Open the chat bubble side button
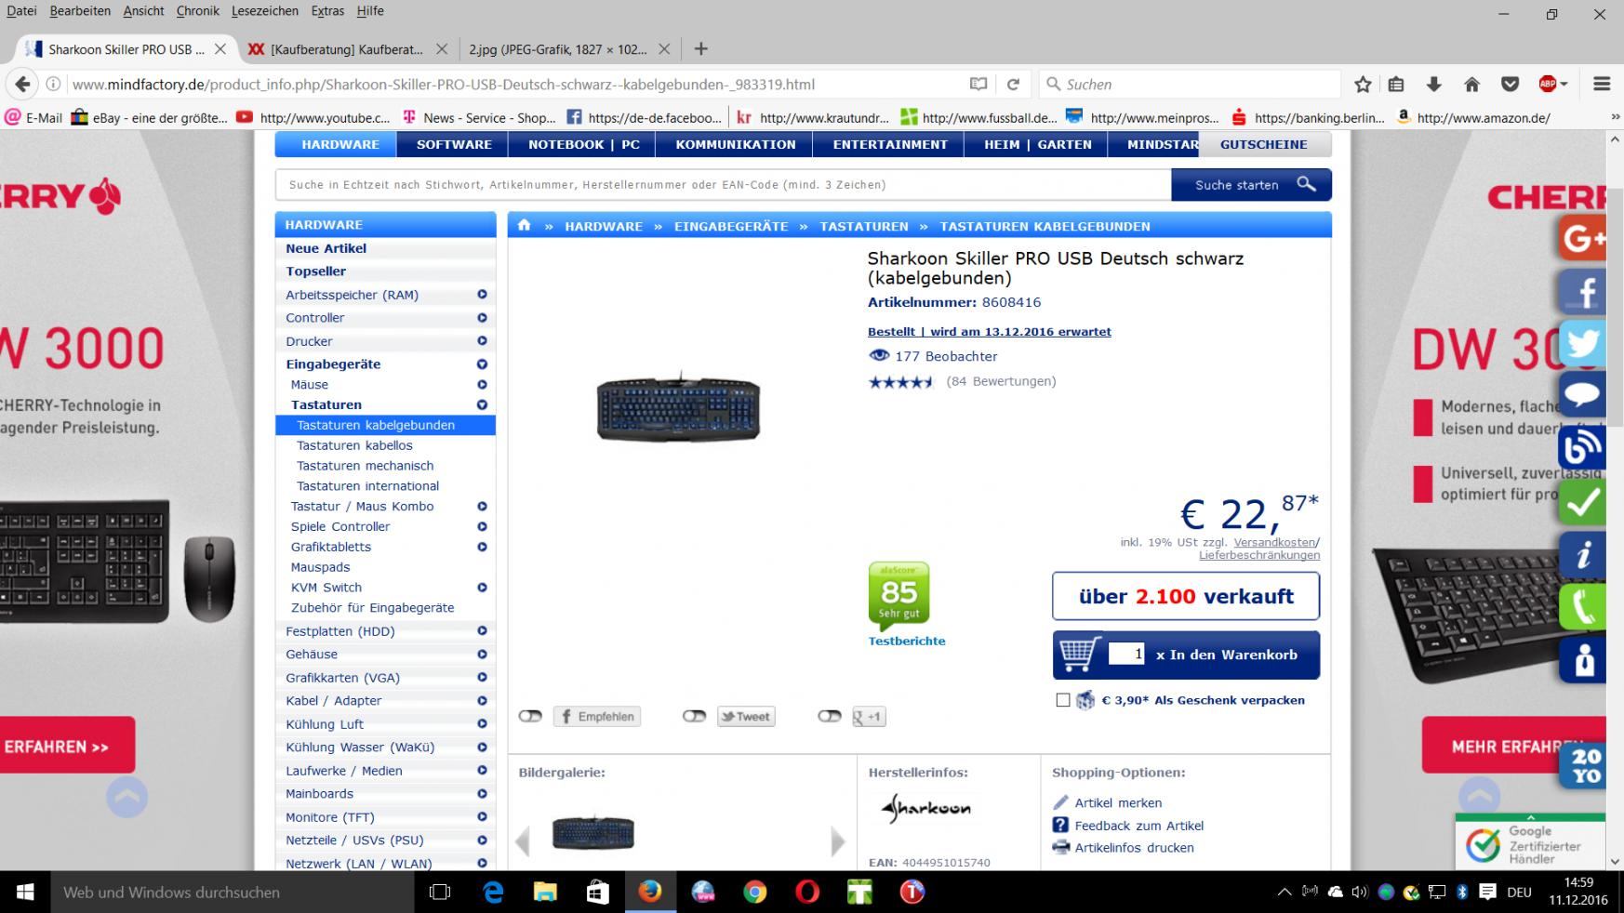 (x=1582, y=395)
